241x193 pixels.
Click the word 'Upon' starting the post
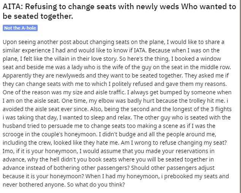coord(9,42)
